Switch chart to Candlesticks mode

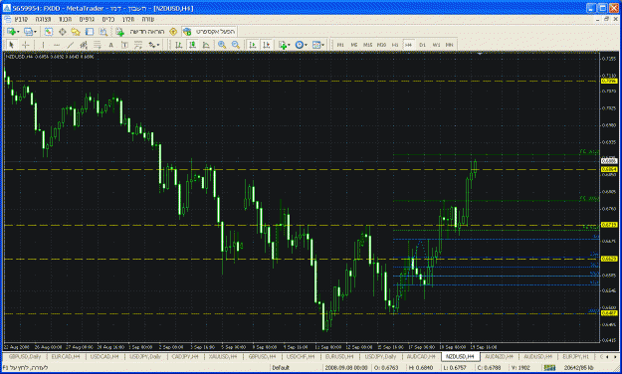coord(192,45)
